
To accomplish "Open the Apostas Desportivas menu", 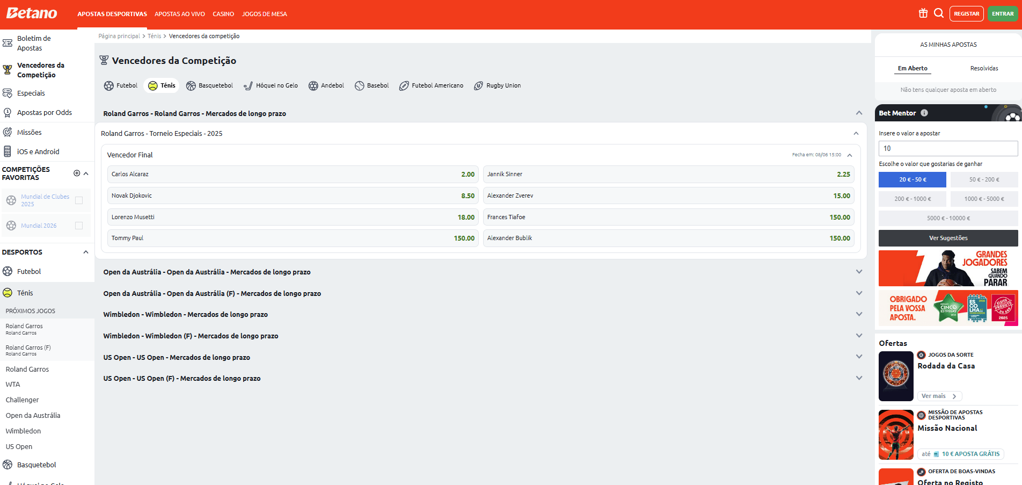I will coord(112,14).
